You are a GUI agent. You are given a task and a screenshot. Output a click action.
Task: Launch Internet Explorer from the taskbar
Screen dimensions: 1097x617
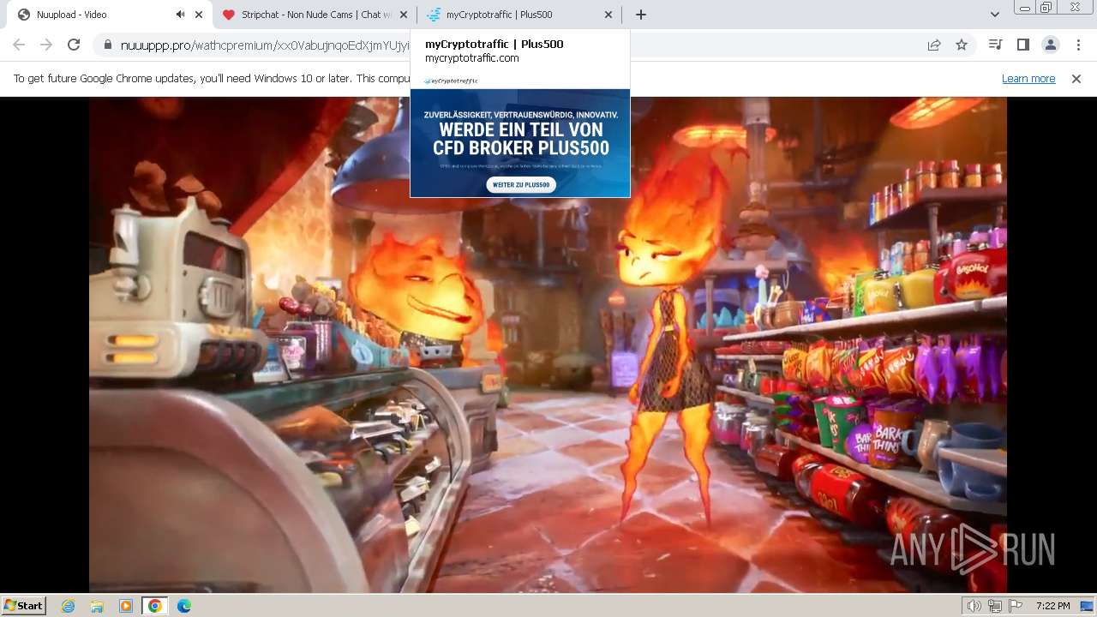click(x=69, y=606)
